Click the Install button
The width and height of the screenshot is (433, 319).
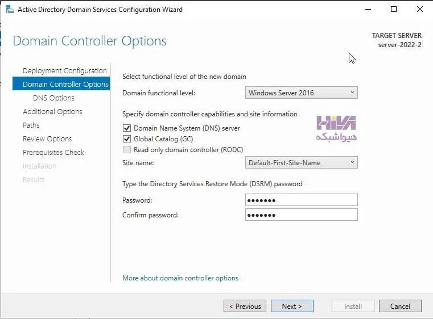coord(353,306)
